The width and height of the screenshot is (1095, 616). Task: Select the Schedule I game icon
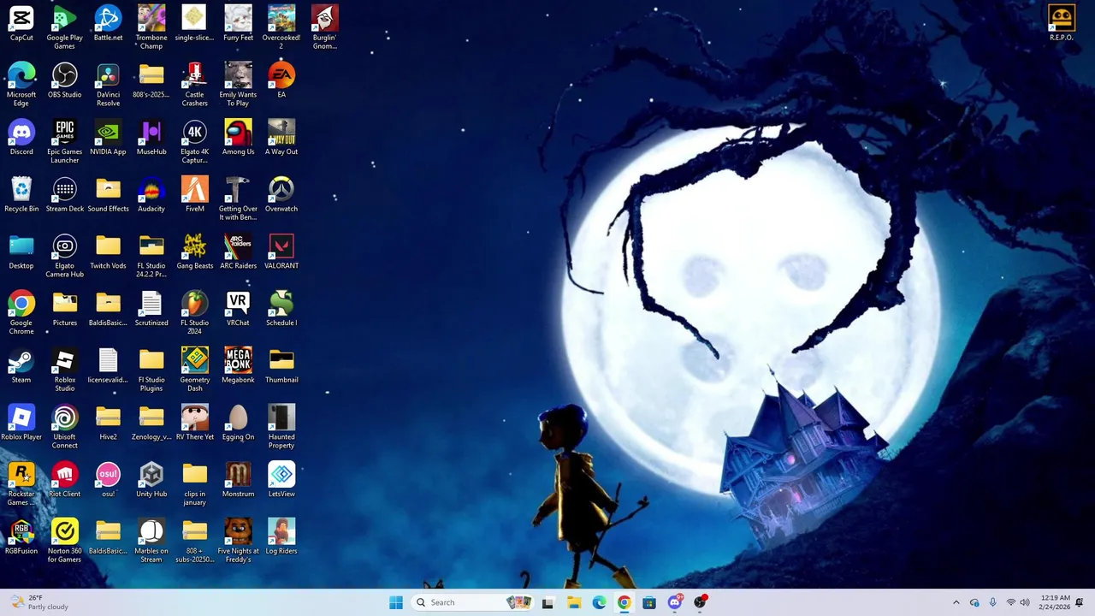(281, 310)
